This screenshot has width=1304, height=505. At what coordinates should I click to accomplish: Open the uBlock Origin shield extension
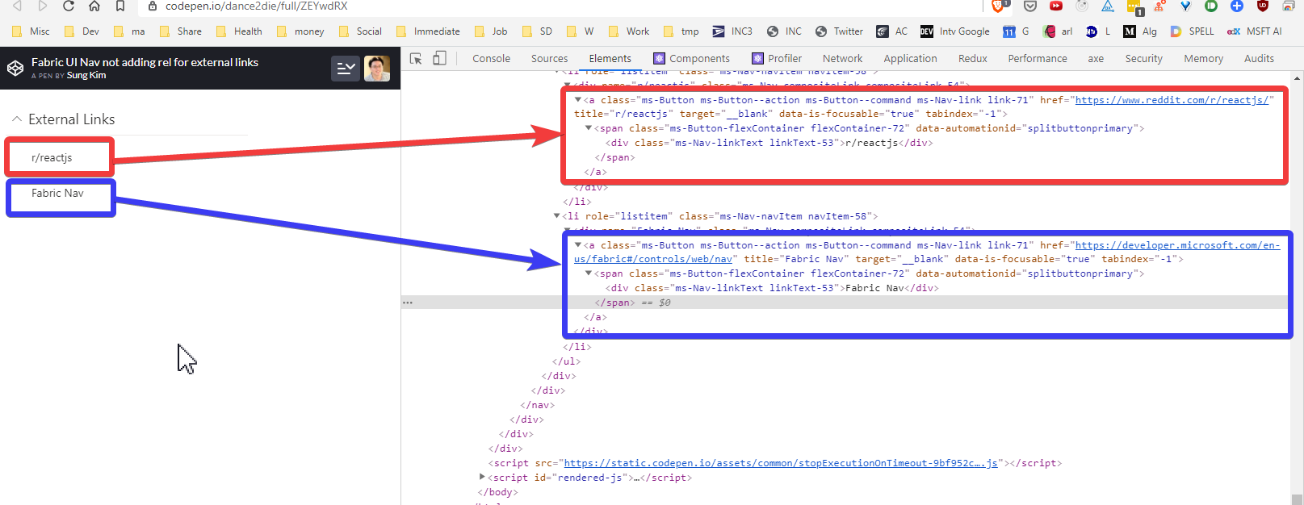pos(1262,6)
